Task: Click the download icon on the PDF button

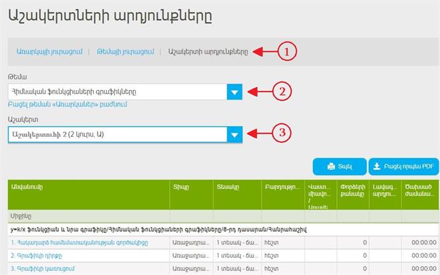Action: click(x=376, y=166)
